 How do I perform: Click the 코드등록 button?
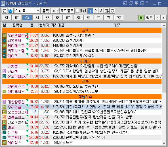click(67, 11)
